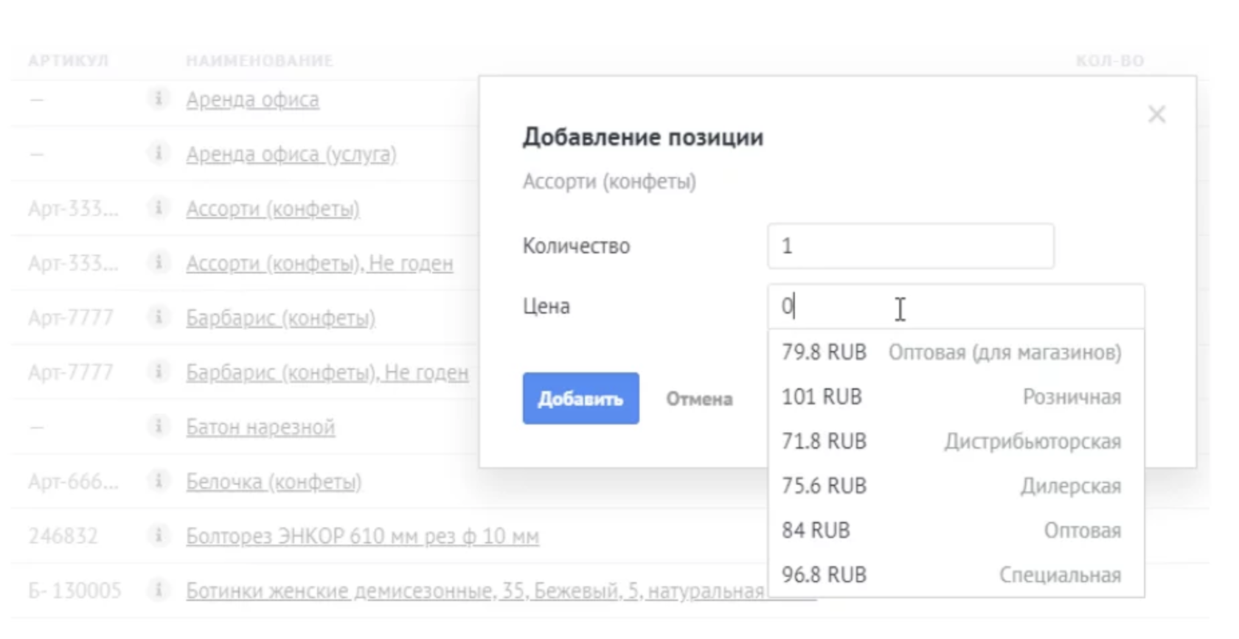Choose the 84 RUB Оптовая price option
This screenshot has height=639, width=1239.
point(951,530)
